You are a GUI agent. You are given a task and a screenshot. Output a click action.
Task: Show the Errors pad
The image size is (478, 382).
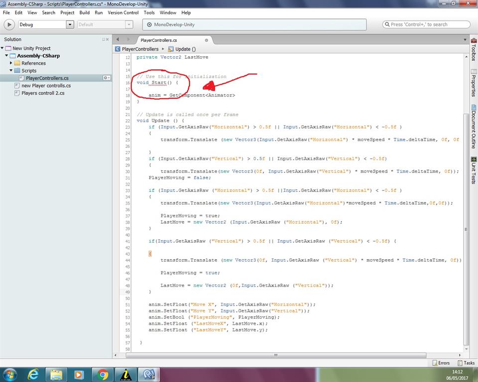(441, 363)
